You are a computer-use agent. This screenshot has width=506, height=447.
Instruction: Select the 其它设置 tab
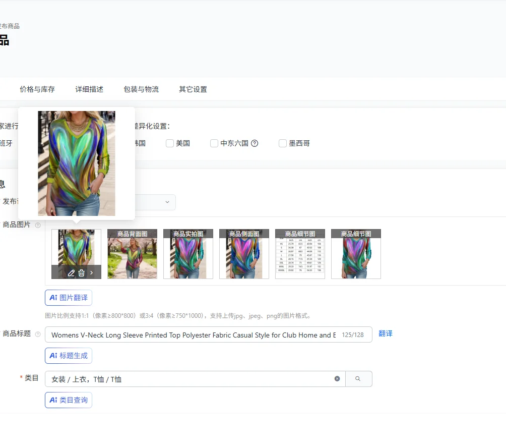pos(193,89)
